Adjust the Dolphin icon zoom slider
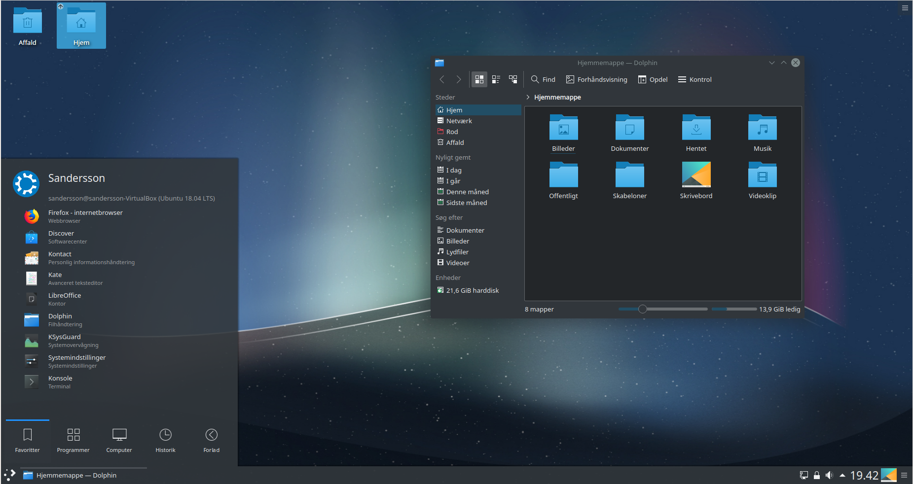The image size is (913, 484). (663, 309)
